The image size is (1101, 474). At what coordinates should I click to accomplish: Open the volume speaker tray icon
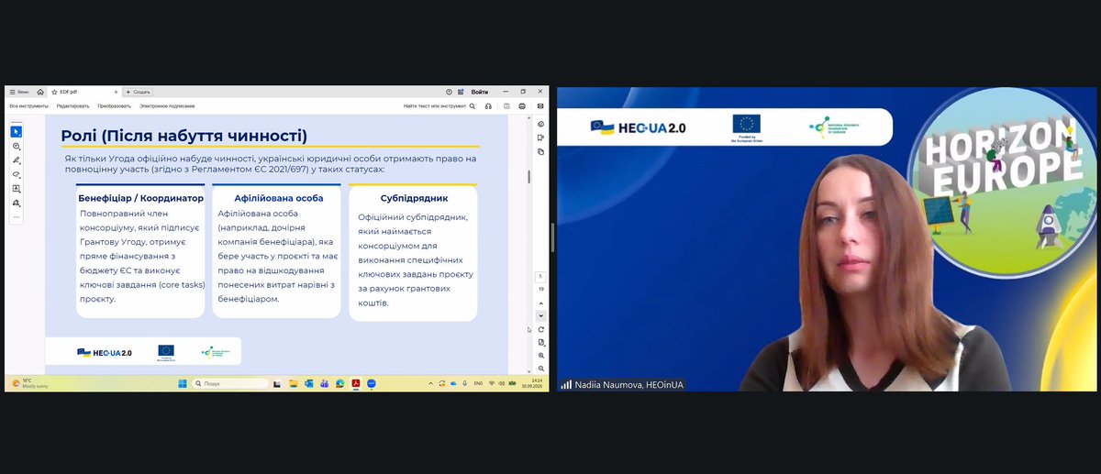501,383
